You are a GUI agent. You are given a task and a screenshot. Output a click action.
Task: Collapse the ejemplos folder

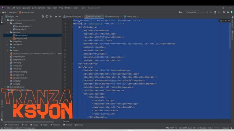pyautogui.click(x=8, y=32)
